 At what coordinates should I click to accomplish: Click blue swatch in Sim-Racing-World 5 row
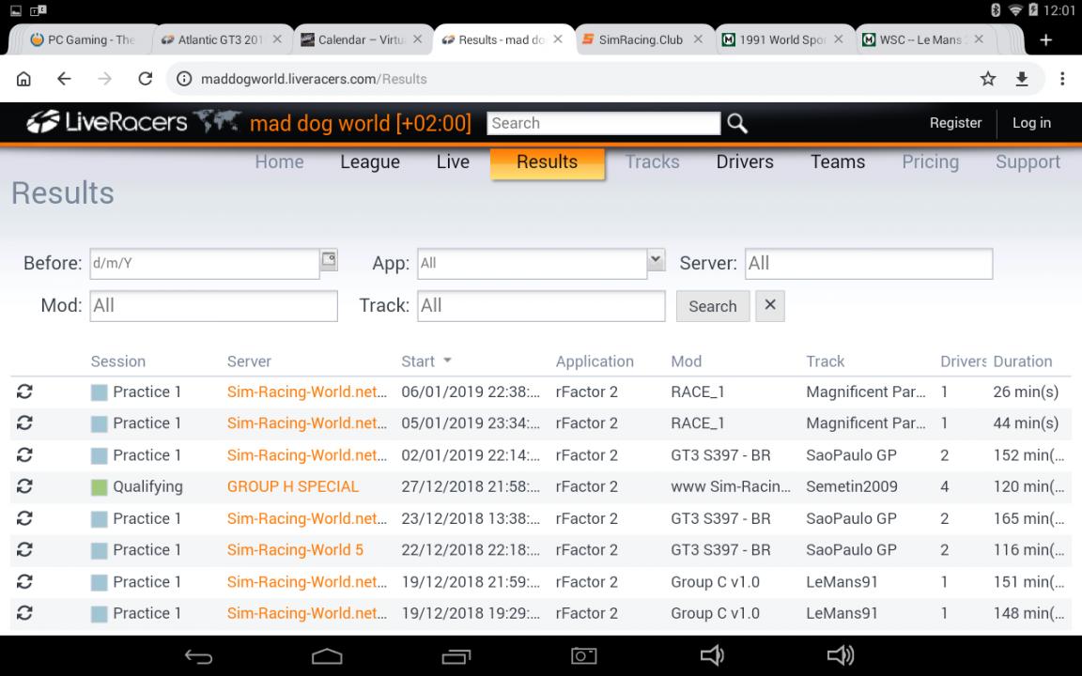click(x=100, y=550)
